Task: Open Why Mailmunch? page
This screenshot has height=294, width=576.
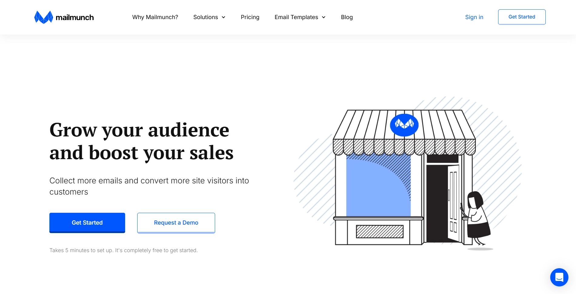Action: coord(155,17)
